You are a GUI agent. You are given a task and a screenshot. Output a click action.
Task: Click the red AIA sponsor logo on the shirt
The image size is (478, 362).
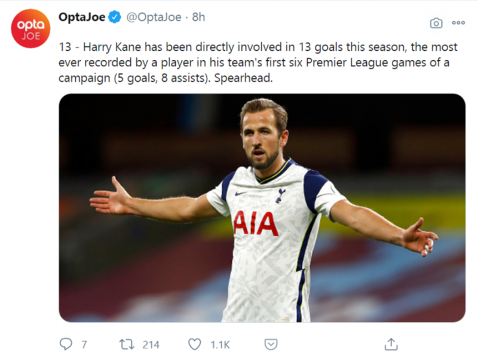pyautogui.click(x=255, y=223)
